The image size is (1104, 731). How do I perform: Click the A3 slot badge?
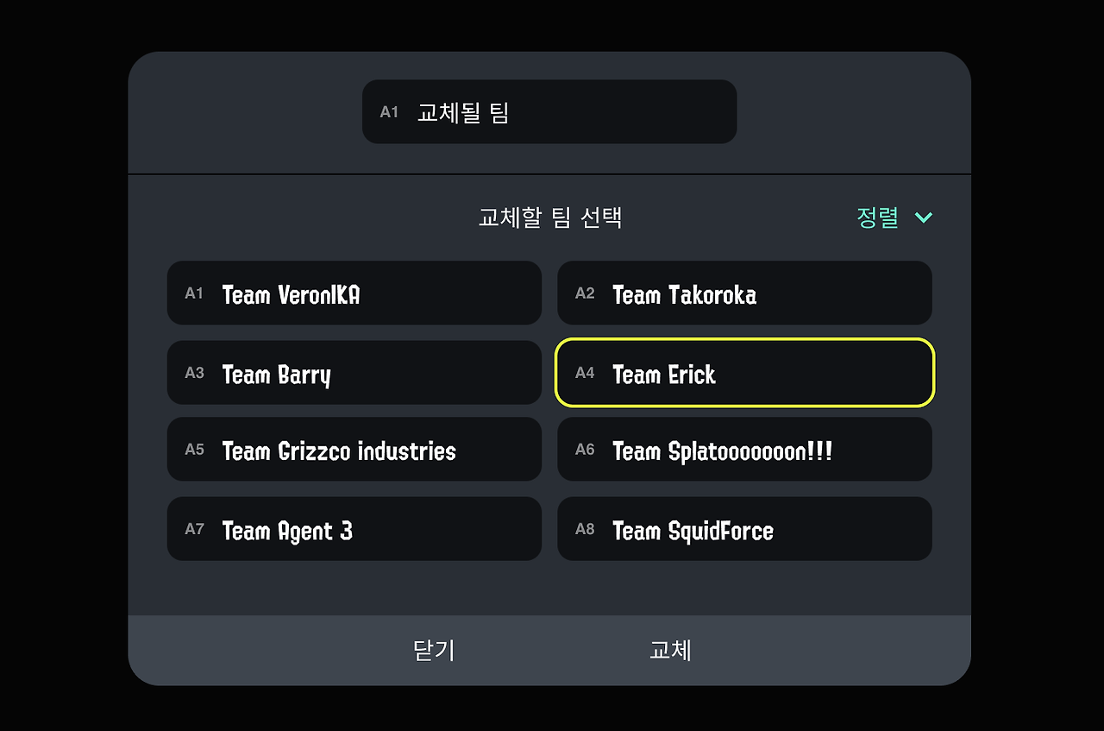pos(194,373)
